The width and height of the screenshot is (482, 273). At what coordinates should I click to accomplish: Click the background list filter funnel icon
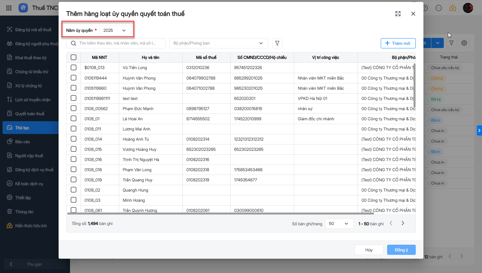[x=451, y=43]
